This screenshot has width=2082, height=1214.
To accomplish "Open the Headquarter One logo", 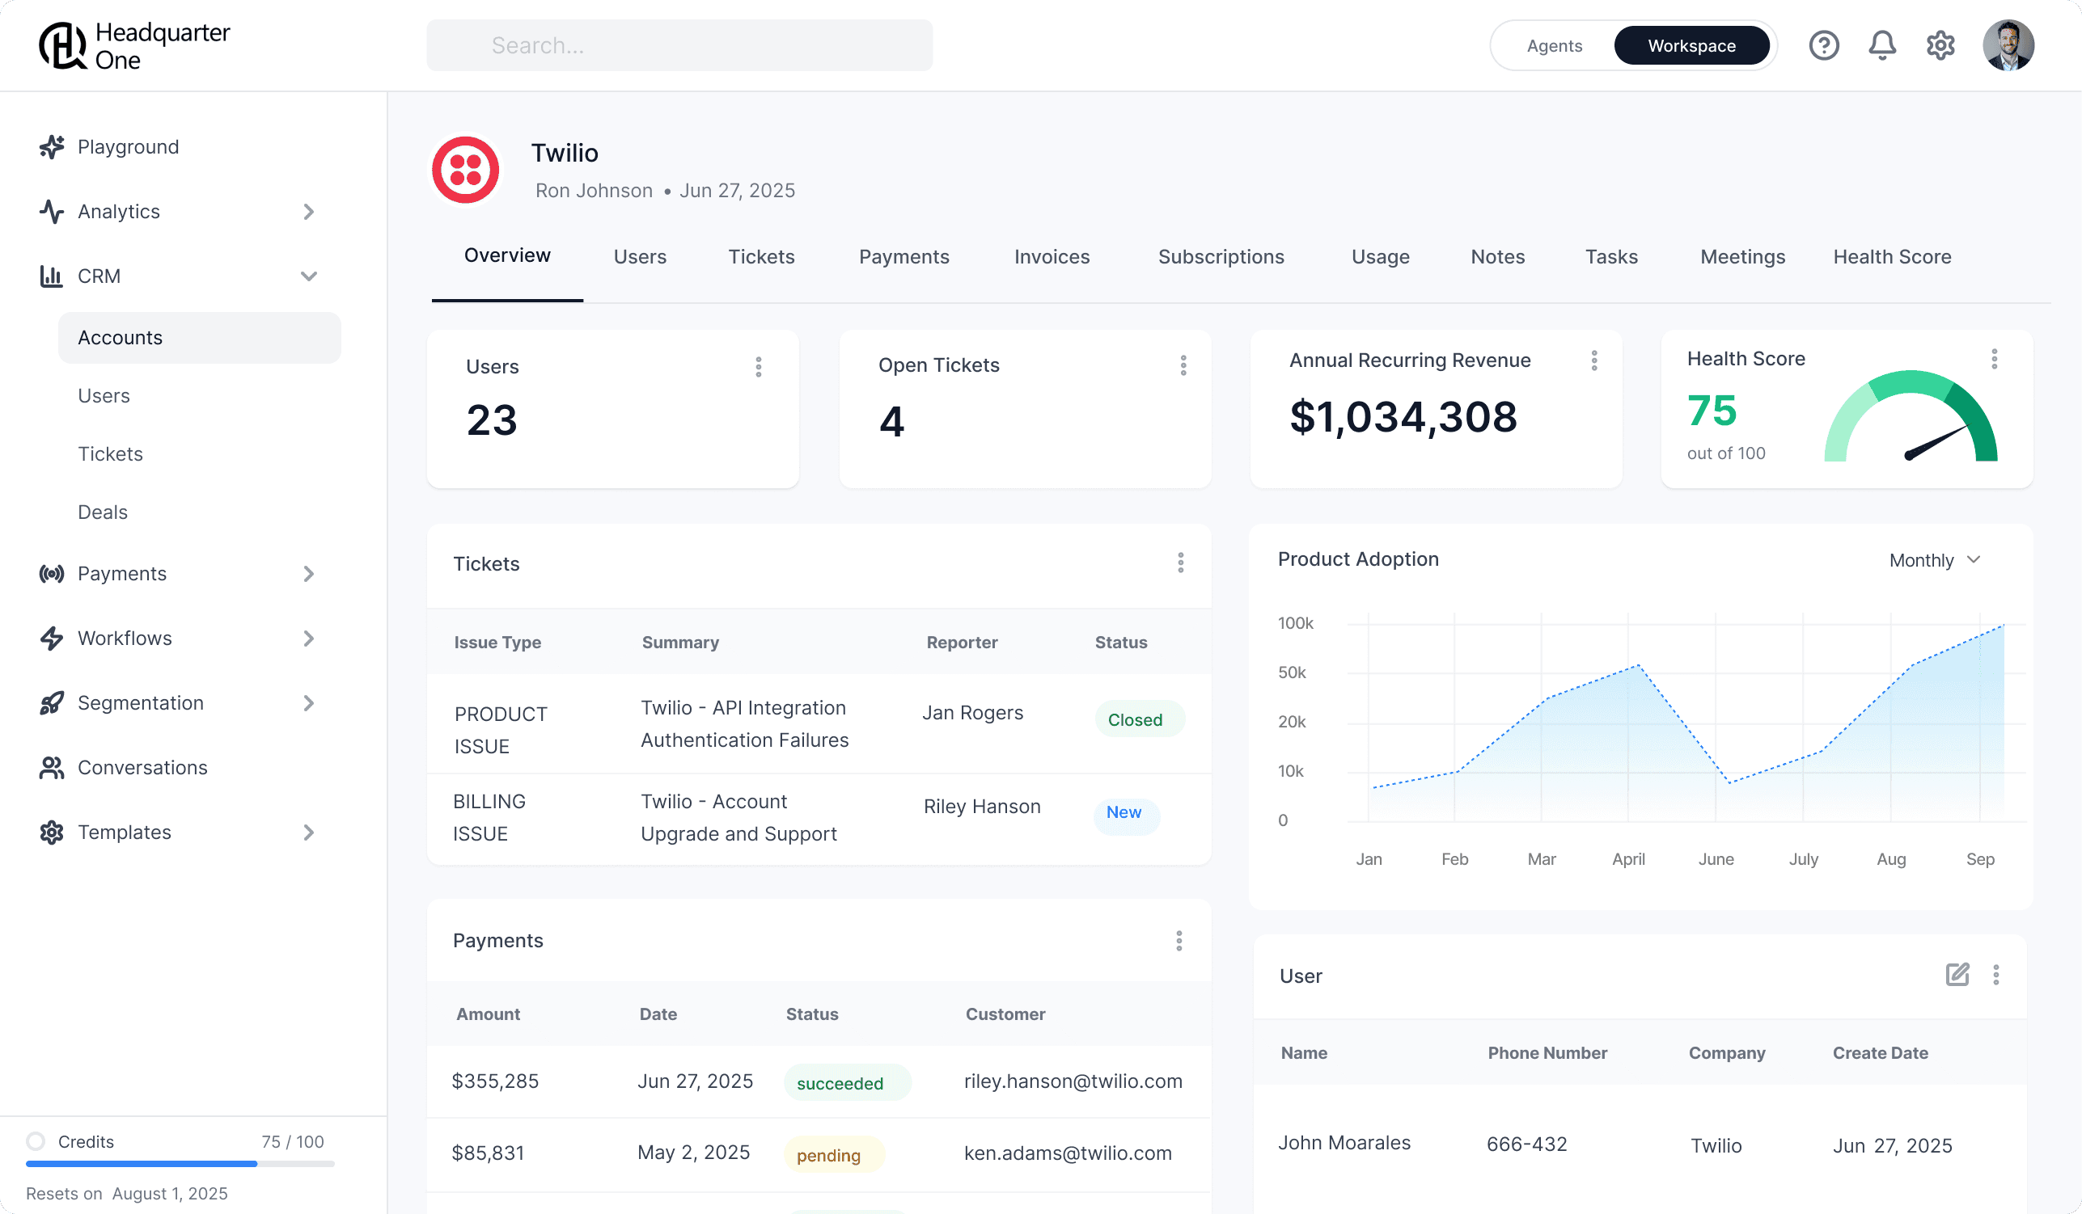I will (134, 45).
